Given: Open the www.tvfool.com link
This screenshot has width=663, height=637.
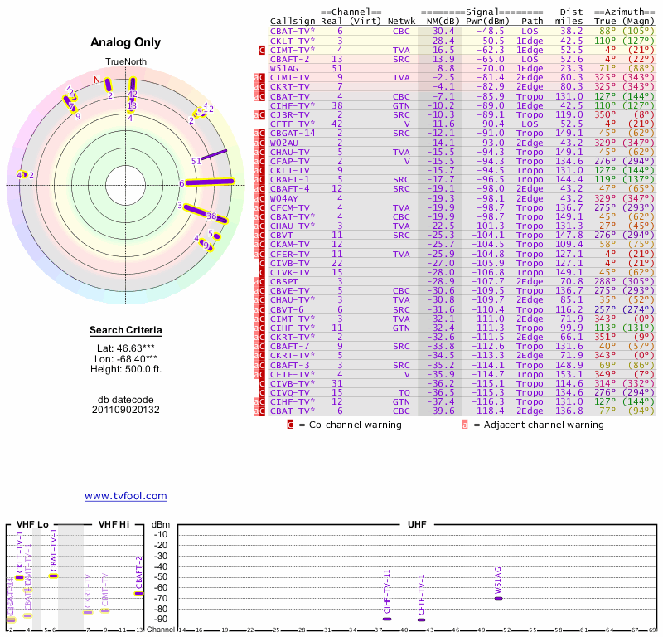Looking at the screenshot, I should coord(125,496).
